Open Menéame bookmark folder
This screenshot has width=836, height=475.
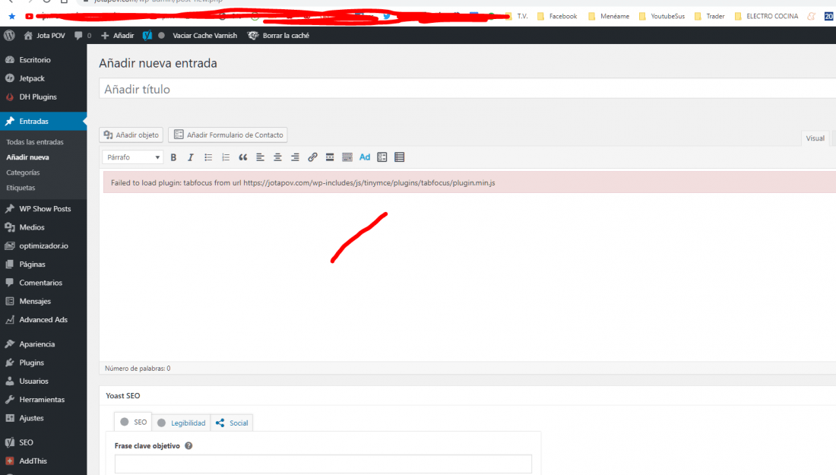(x=608, y=17)
